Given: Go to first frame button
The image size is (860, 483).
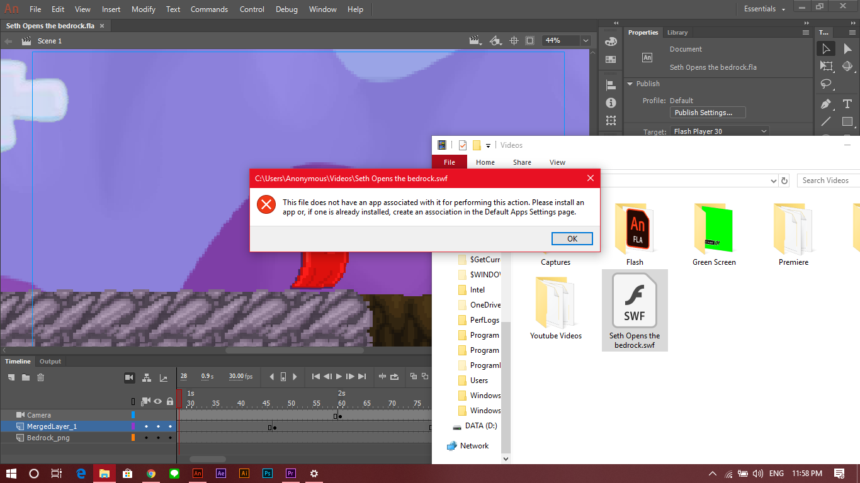Looking at the screenshot, I should click(316, 377).
